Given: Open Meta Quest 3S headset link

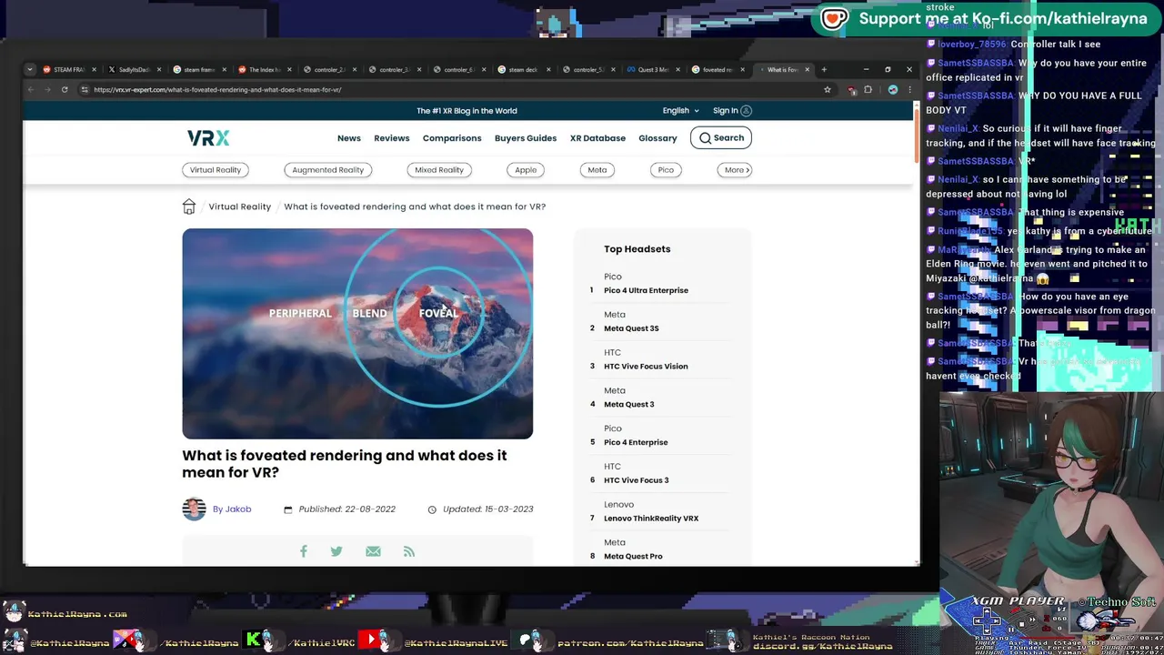Looking at the screenshot, I should (631, 328).
